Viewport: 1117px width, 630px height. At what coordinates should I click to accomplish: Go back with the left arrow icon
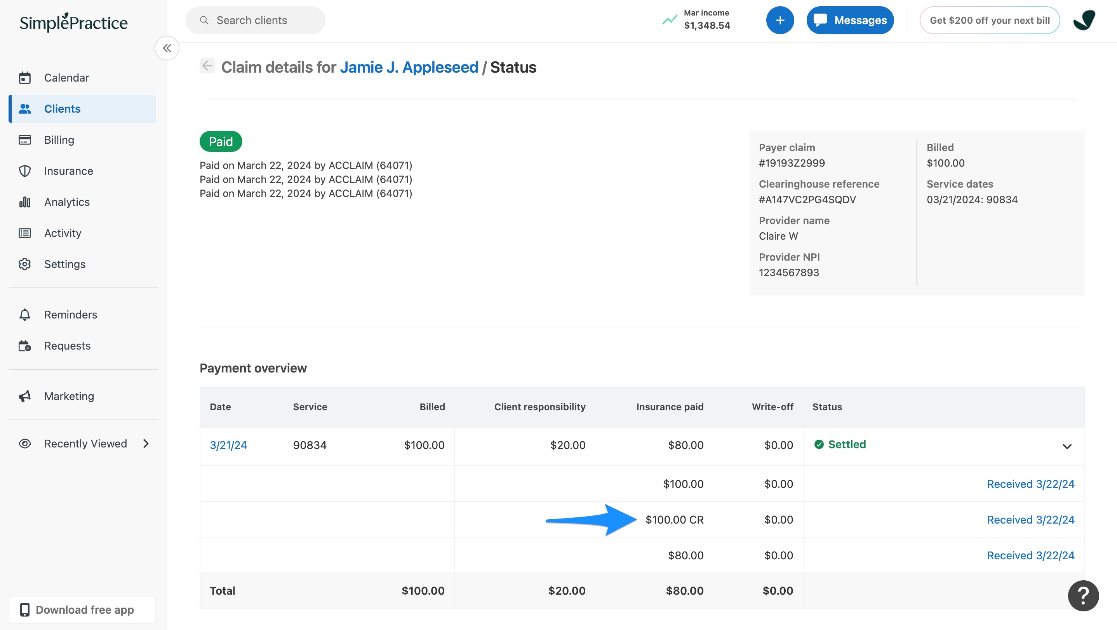click(x=207, y=66)
